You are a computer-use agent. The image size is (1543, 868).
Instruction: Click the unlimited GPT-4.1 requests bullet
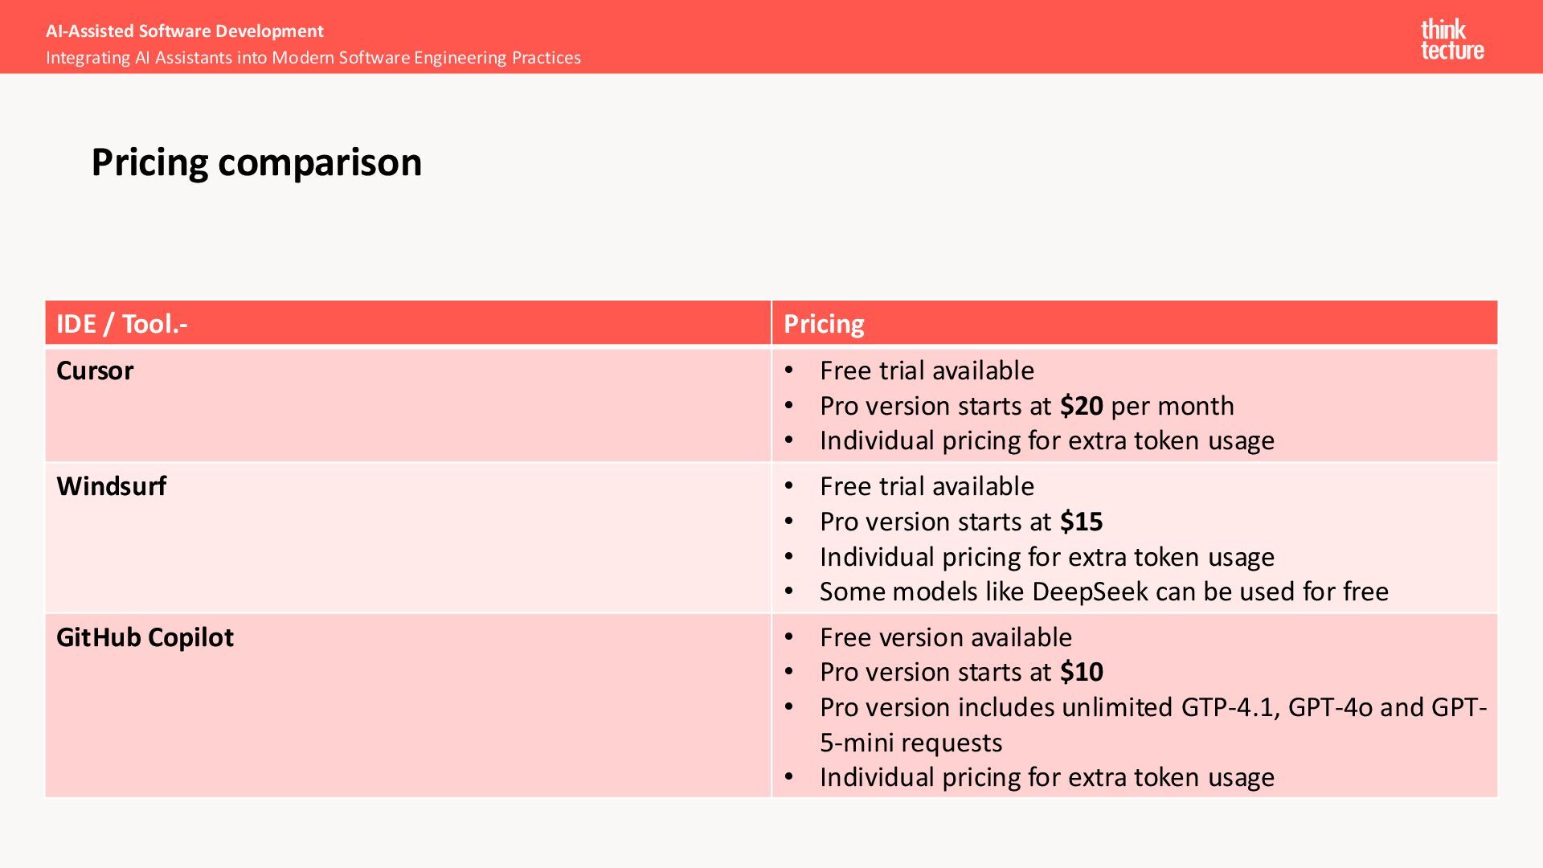[1152, 708]
